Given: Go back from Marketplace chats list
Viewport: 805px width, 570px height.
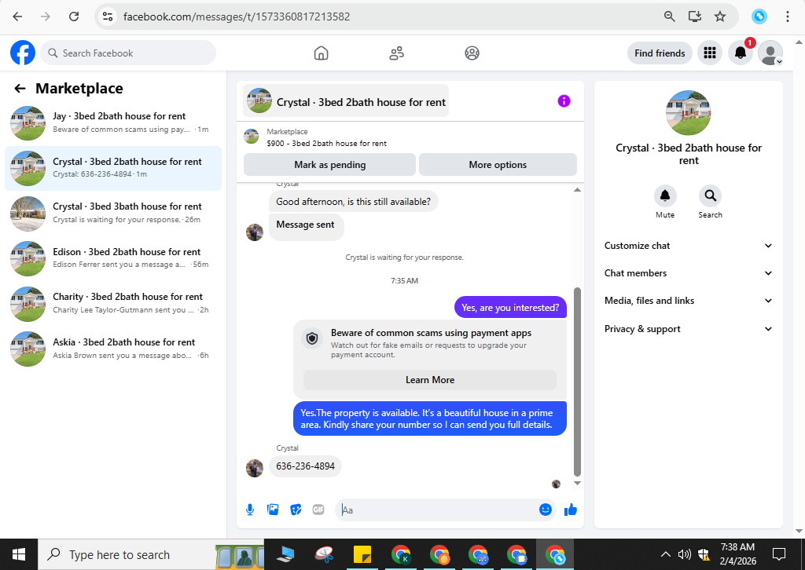Looking at the screenshot, I should [20, 89].
